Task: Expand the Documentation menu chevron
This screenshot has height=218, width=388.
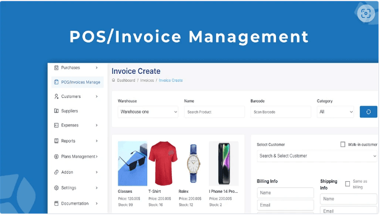Action: click(97, 203)
